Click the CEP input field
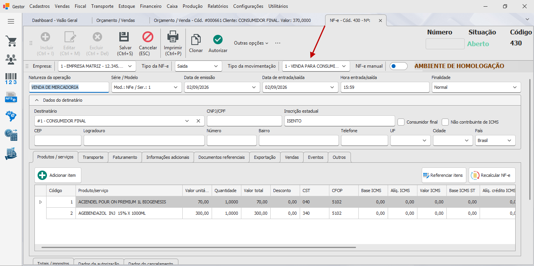 coord(58,140)
